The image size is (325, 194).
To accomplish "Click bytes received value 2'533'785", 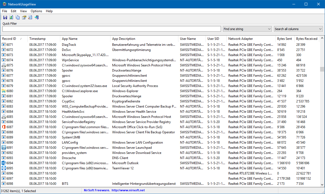I will (303, 101).
